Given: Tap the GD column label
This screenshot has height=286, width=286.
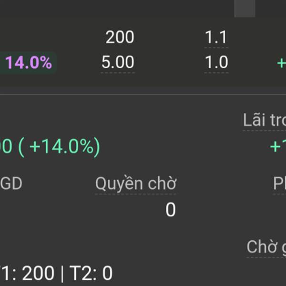Looking at the screenshot, I should tap(11, 184).
